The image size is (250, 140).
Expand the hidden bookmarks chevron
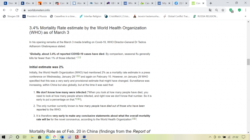[x=245, y=16]
